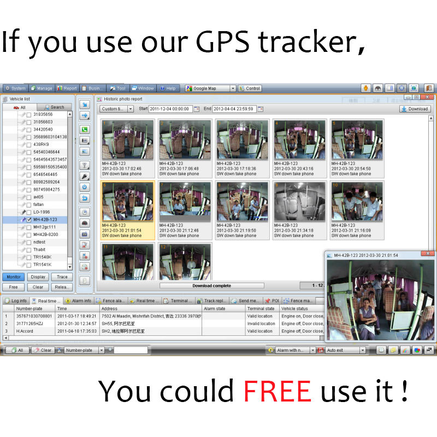Image resolution: width=437 pixels, height=437 pixels.
Task: Click the blue undo arrow icon in vertical toolbar
Action: (85, 198)
